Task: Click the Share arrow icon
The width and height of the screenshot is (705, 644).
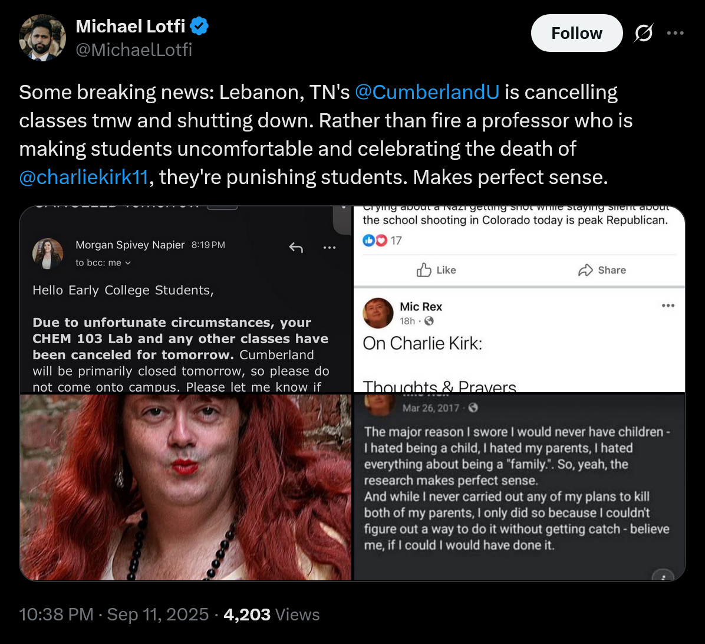Action: [585, 270]
